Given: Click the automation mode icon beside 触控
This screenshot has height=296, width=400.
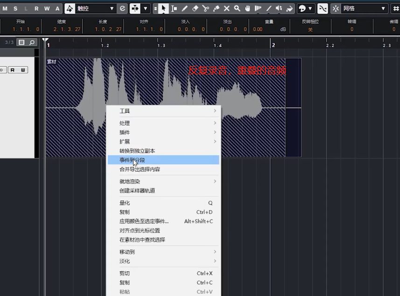Looking at the screenshot, I should pos(70,9).
